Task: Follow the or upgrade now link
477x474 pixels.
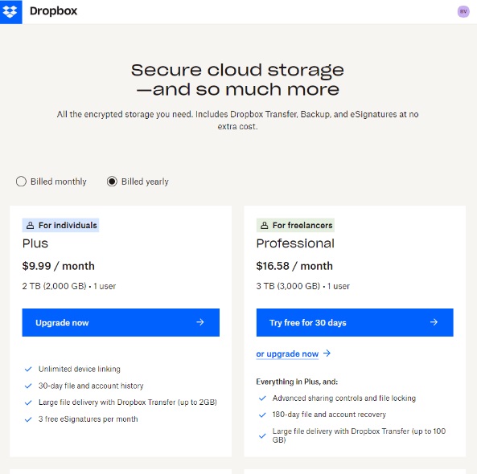Action: tap(287, 354)
